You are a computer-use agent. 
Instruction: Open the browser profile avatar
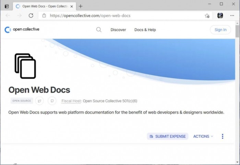pos(220,15)
